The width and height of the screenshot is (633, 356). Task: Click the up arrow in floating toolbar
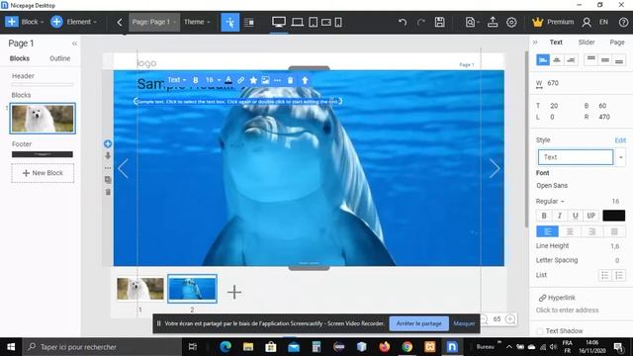pos(305,80)
